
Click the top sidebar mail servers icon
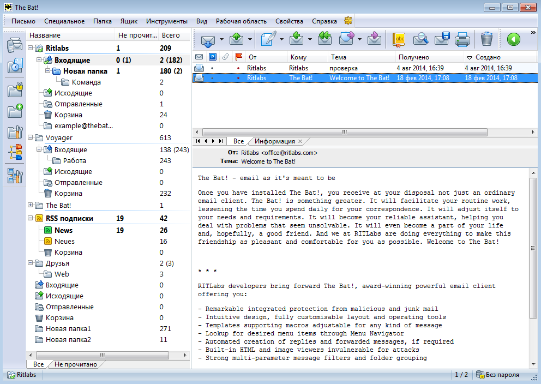coord(15,45)
